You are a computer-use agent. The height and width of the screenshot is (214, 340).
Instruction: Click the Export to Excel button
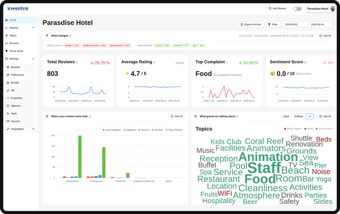click(251, 24)
